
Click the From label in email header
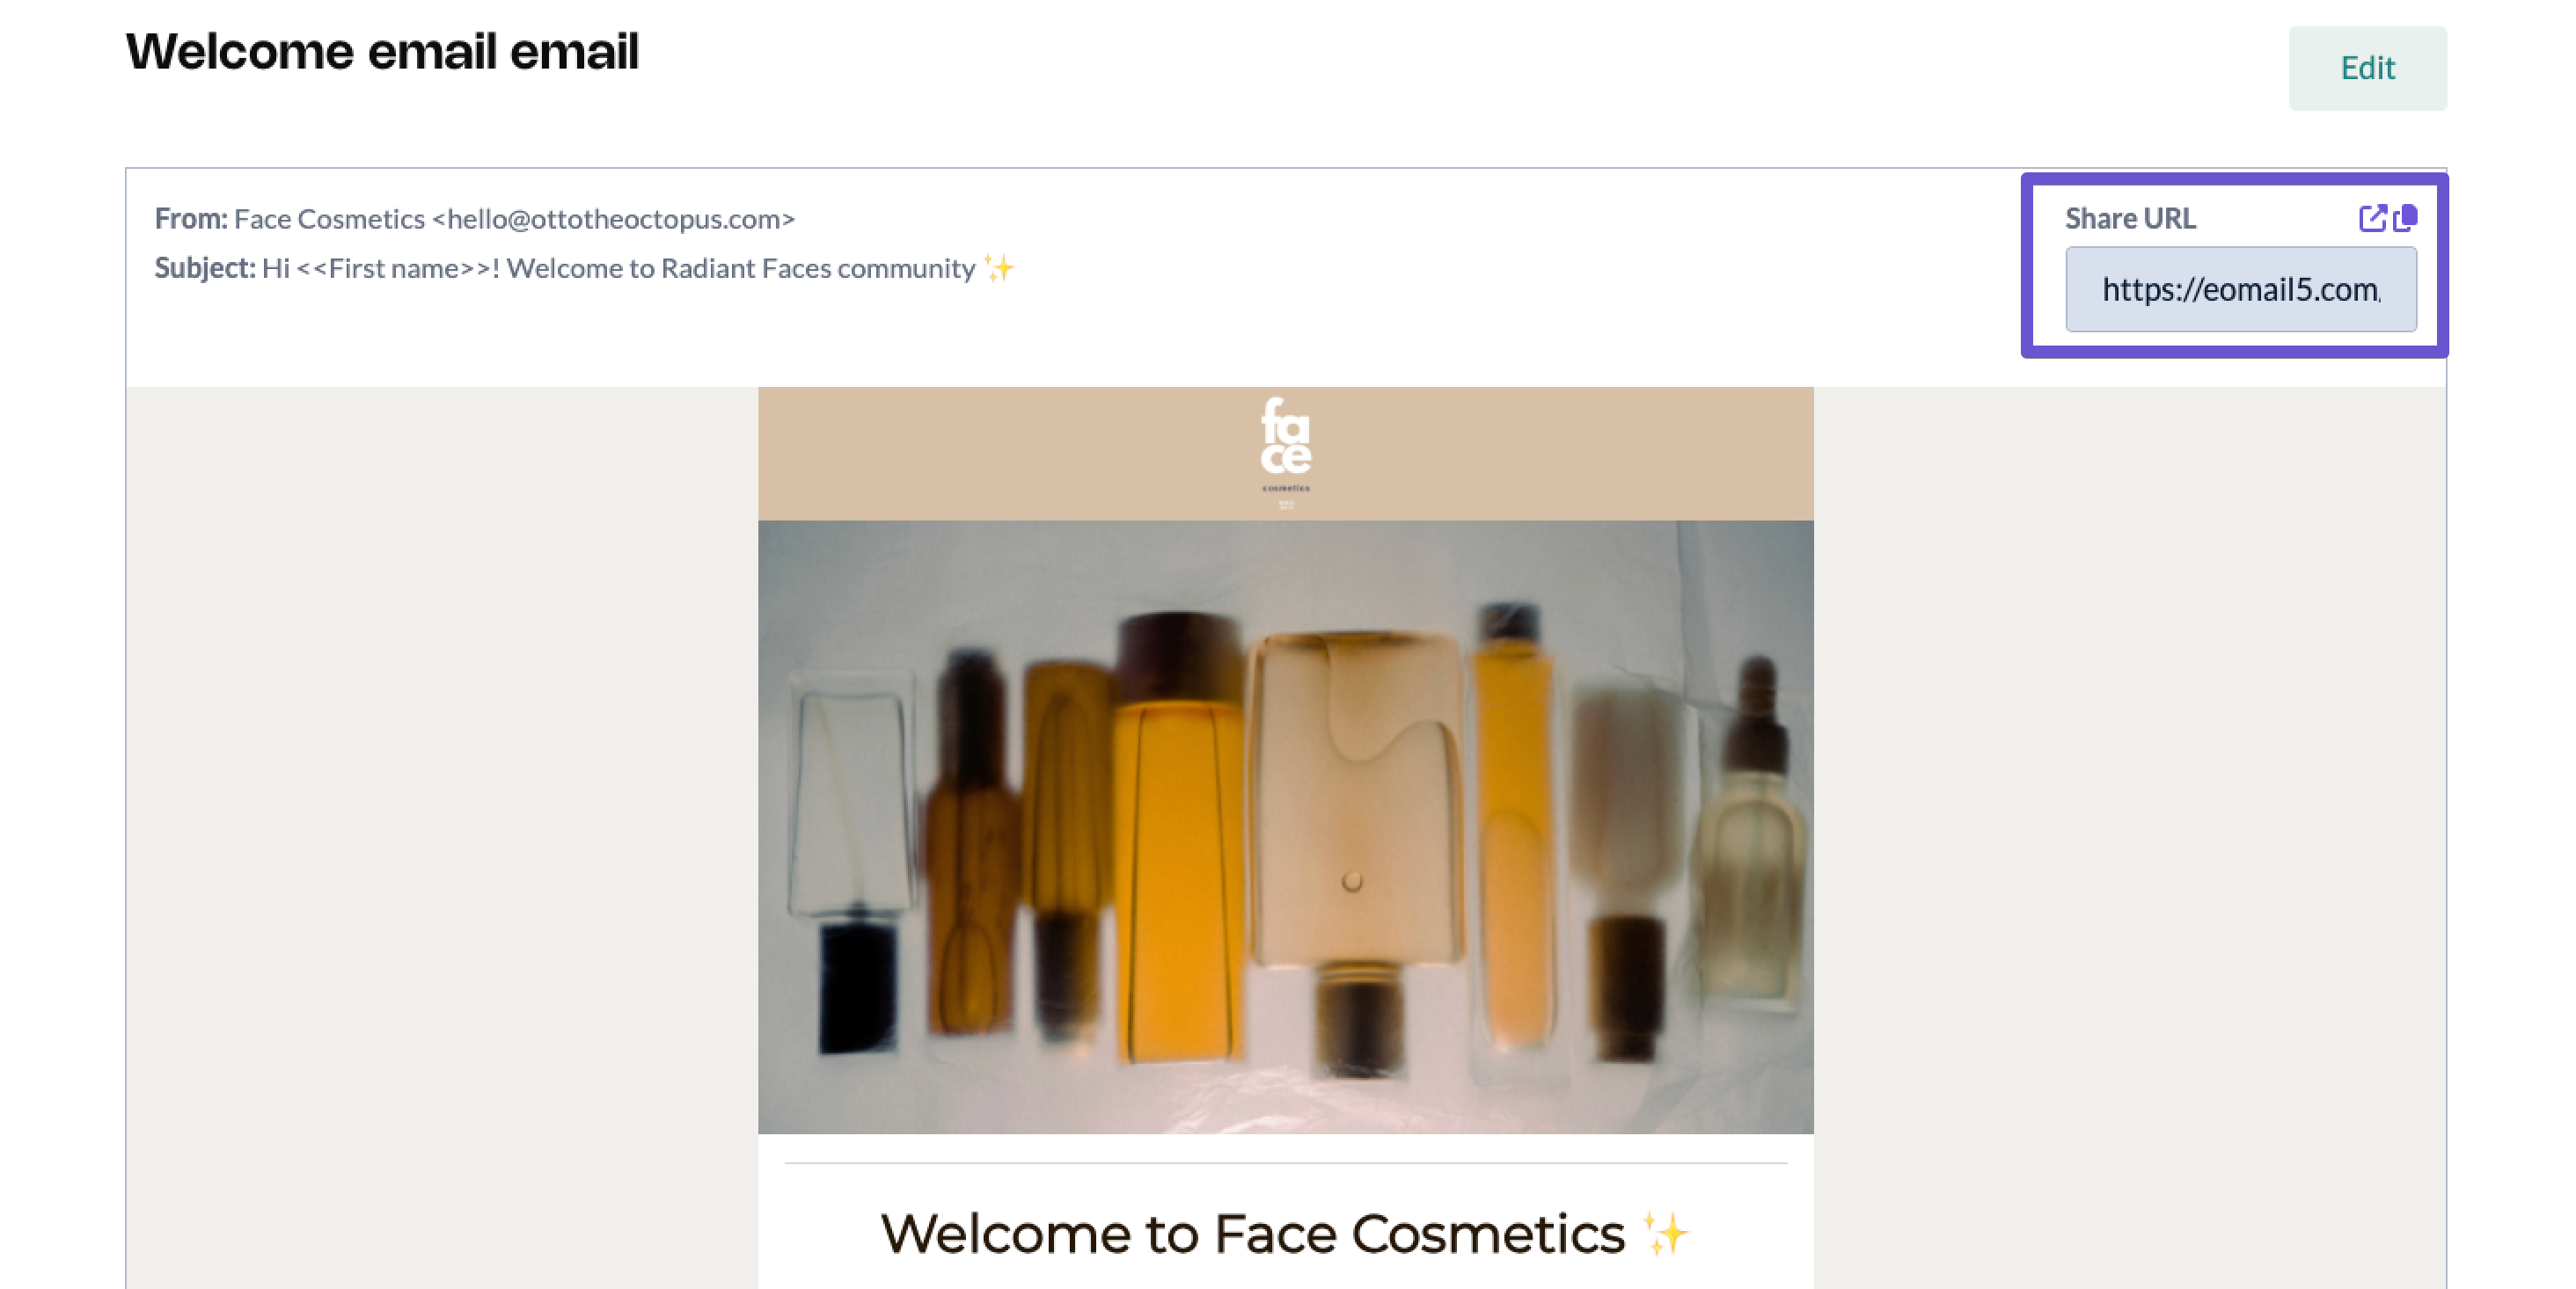click(x=191, y=219)
